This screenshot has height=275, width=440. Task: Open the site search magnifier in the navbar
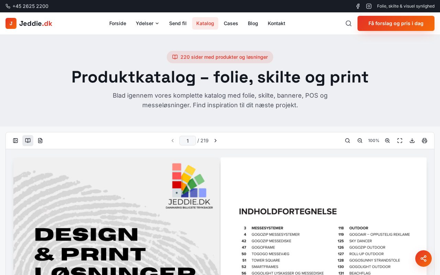click(x=349, y=23)
